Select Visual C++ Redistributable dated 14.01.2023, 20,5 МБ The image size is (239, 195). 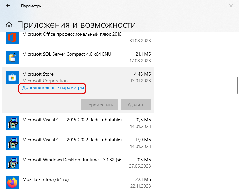click(74, 120)
